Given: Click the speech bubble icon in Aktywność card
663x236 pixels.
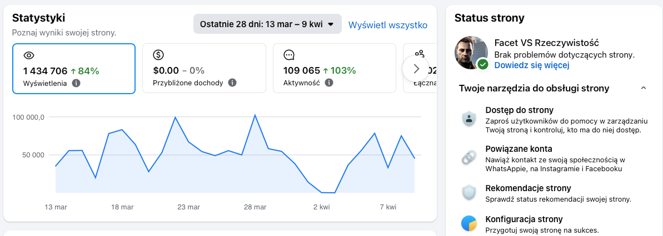Looking at the screenshot, I should click(289, 55).
